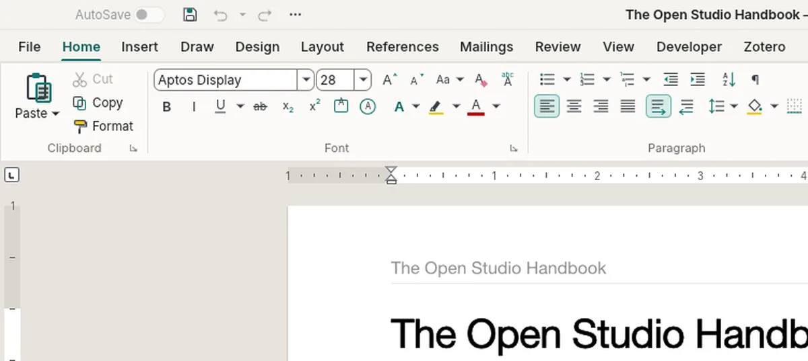Image resolution: width=808 pixels, height=361 pixels.
Task: Click the Cut button
Action: pos(93,79)
